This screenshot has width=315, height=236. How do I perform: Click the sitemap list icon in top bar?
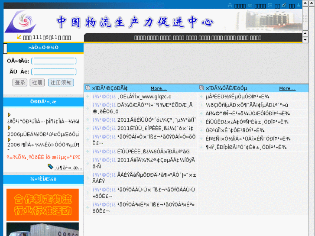(250, 6)
